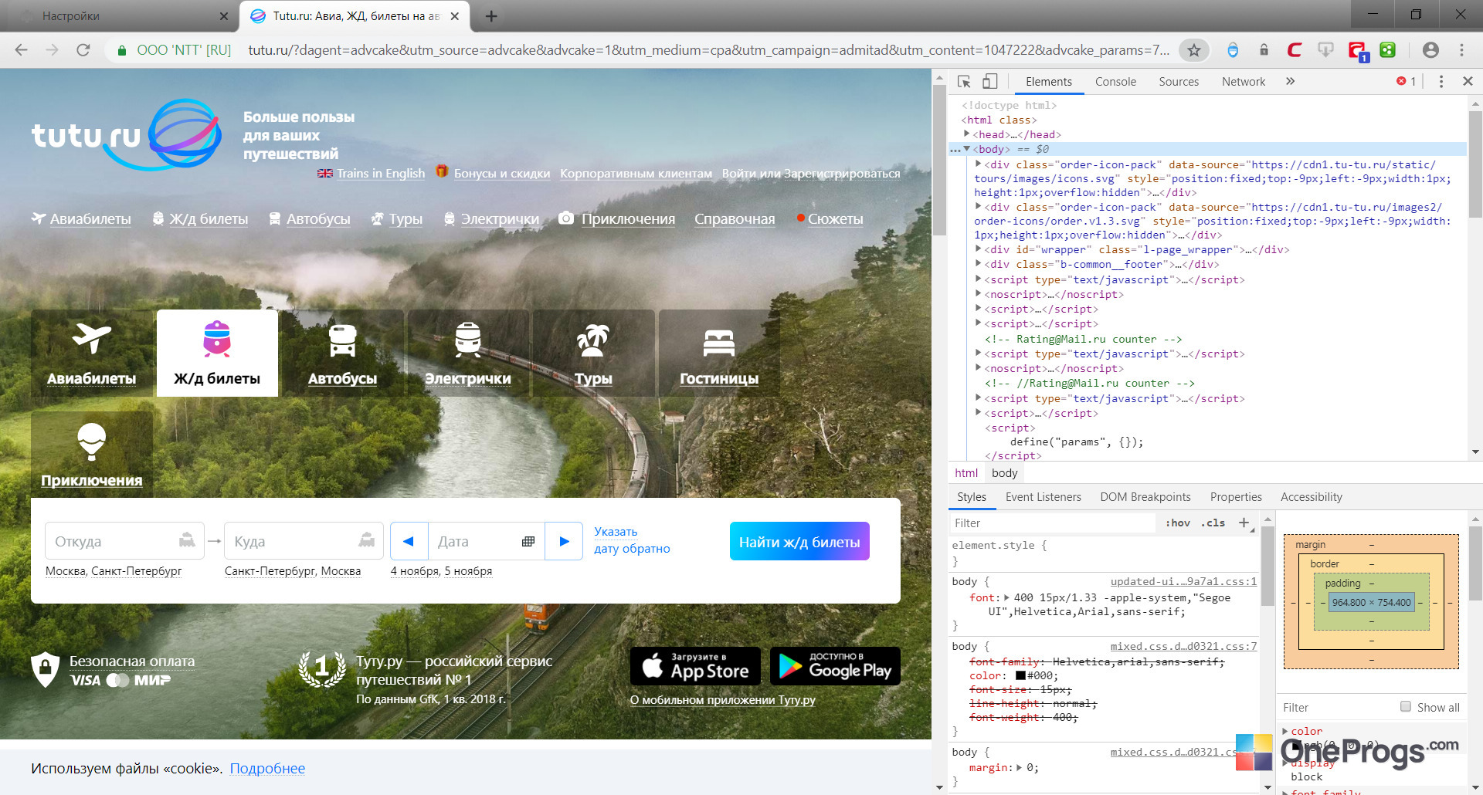Viewport: 1483px width, 795px height.
Task: Reload the tutu.ru page
Action: click(x=83, y=50)
